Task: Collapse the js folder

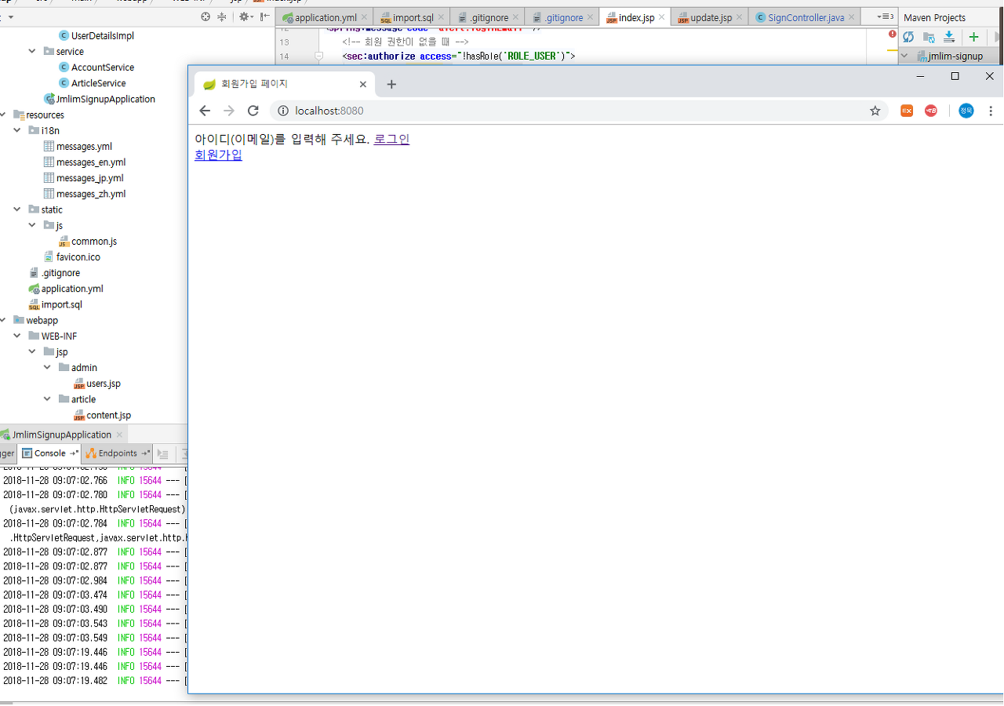Action: [x=32, y=225]
